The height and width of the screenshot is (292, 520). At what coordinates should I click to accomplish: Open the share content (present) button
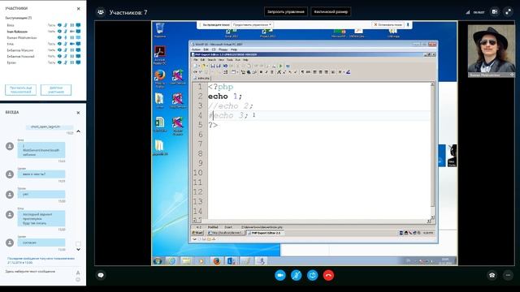point(312,275)
